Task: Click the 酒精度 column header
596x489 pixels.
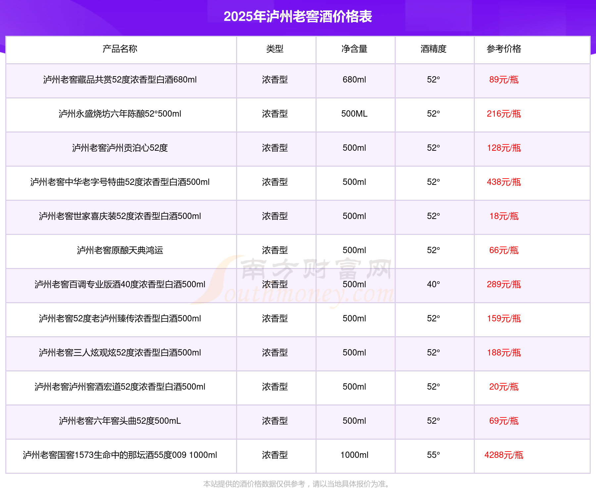Action: pyautogui.click(x=433, y=49)
